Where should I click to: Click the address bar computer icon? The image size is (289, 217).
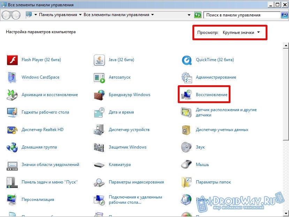click(x=29, y=15)
